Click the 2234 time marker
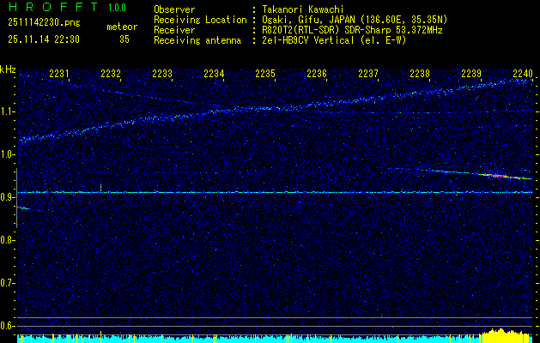Screen dimensions: 540x343 click(214, 73)
